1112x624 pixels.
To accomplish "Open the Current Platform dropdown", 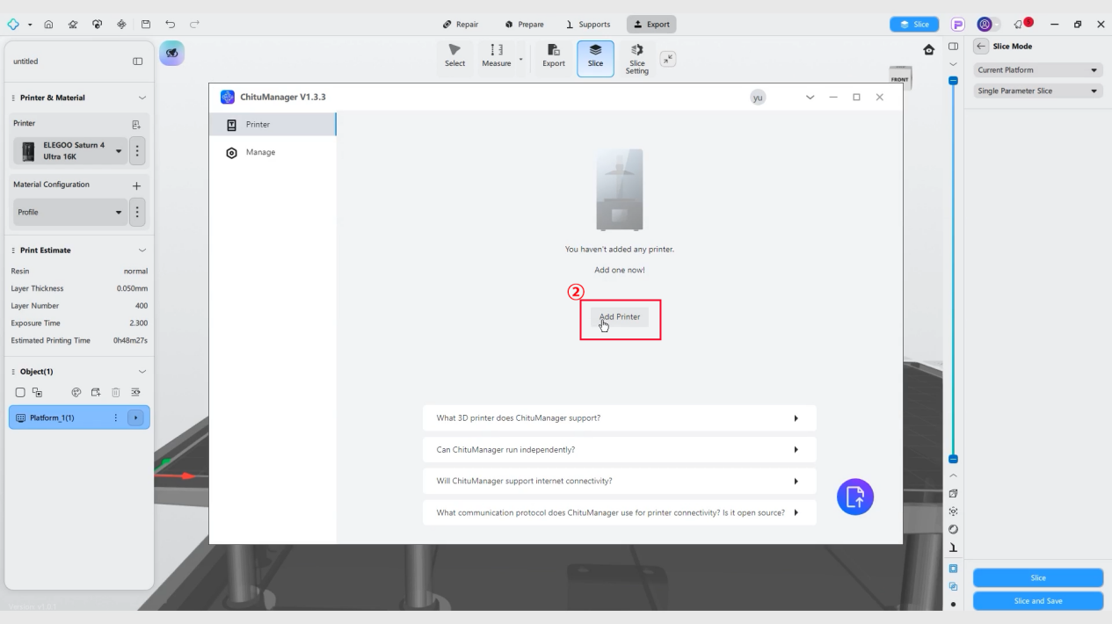I will 1038,69.
